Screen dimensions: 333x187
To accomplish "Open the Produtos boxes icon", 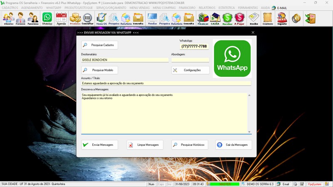I will click(75, 19).
